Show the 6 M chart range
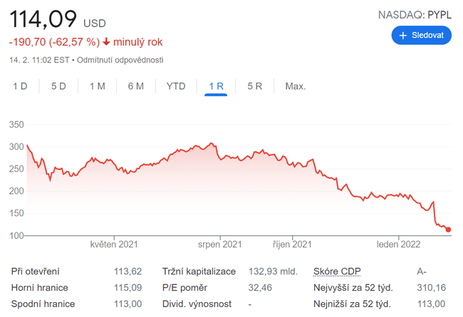The width and height of the screenshot is (463, 317). tap(135, 86)
